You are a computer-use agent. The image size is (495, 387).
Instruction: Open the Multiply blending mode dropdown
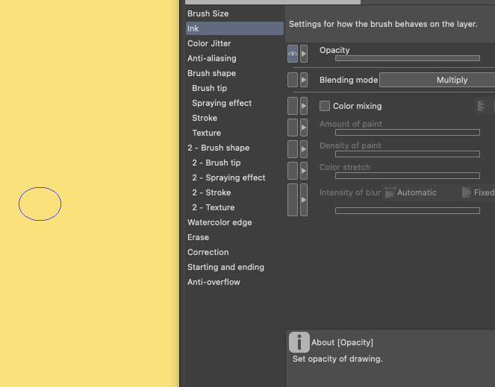tap(437, 80)
